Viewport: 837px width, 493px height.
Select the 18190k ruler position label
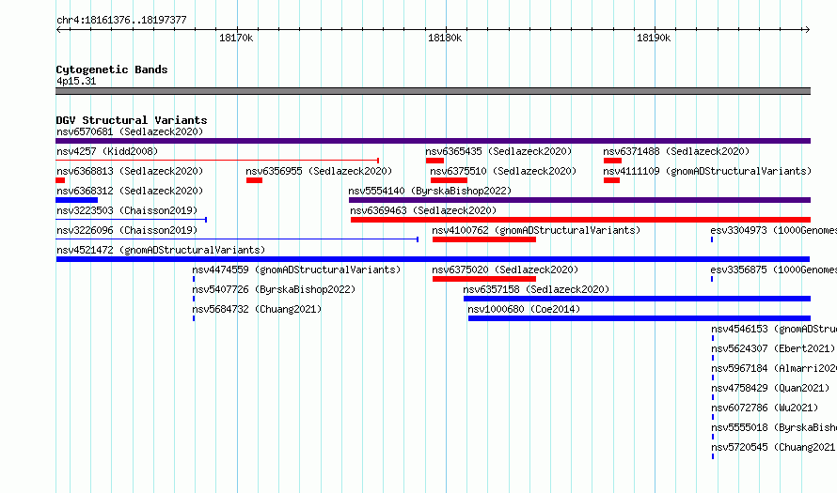click(x=654, y=39)
